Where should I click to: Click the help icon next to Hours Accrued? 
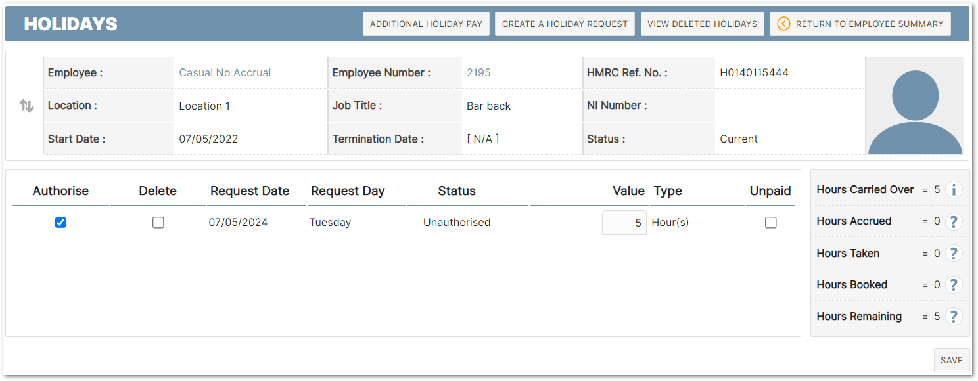pos(954,221)
